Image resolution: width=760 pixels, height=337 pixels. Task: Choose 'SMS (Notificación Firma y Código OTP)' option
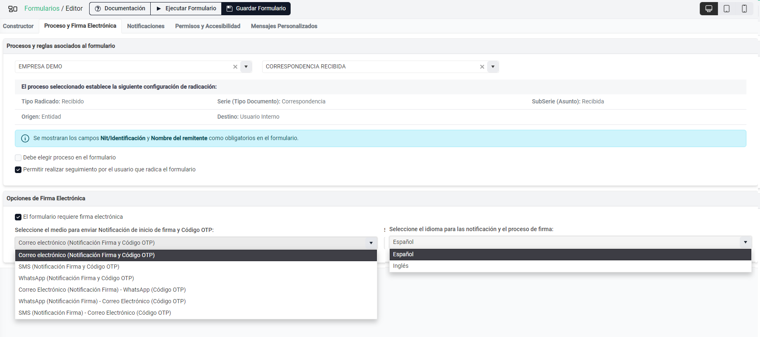pos(69,267)
